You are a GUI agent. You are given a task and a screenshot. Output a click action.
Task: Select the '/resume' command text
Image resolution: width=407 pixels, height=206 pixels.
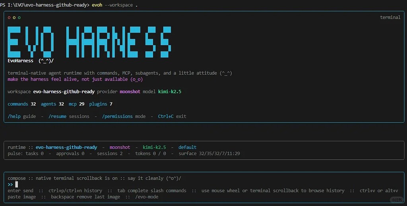pyautogui.click(x=57, y=116)
